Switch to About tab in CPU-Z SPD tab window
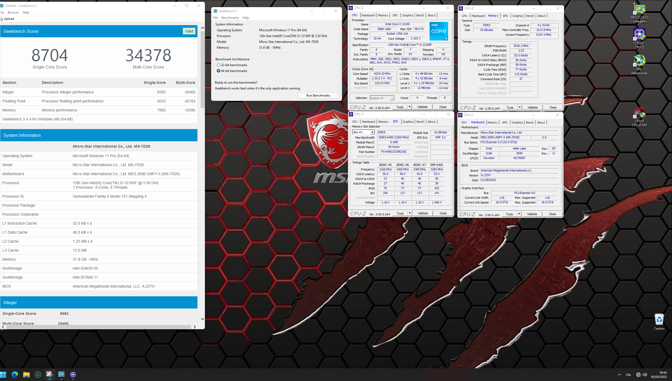The image size is (672, 381). (x=432, y=122)
